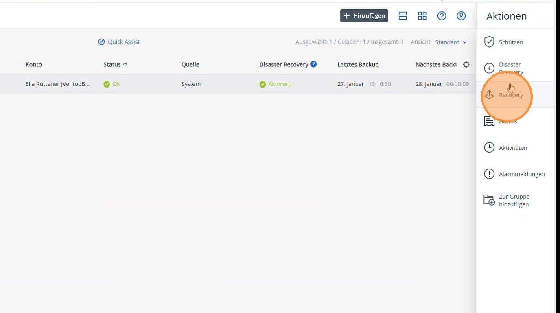Open the Ansicht Standard dropdown

click(451, 42)
